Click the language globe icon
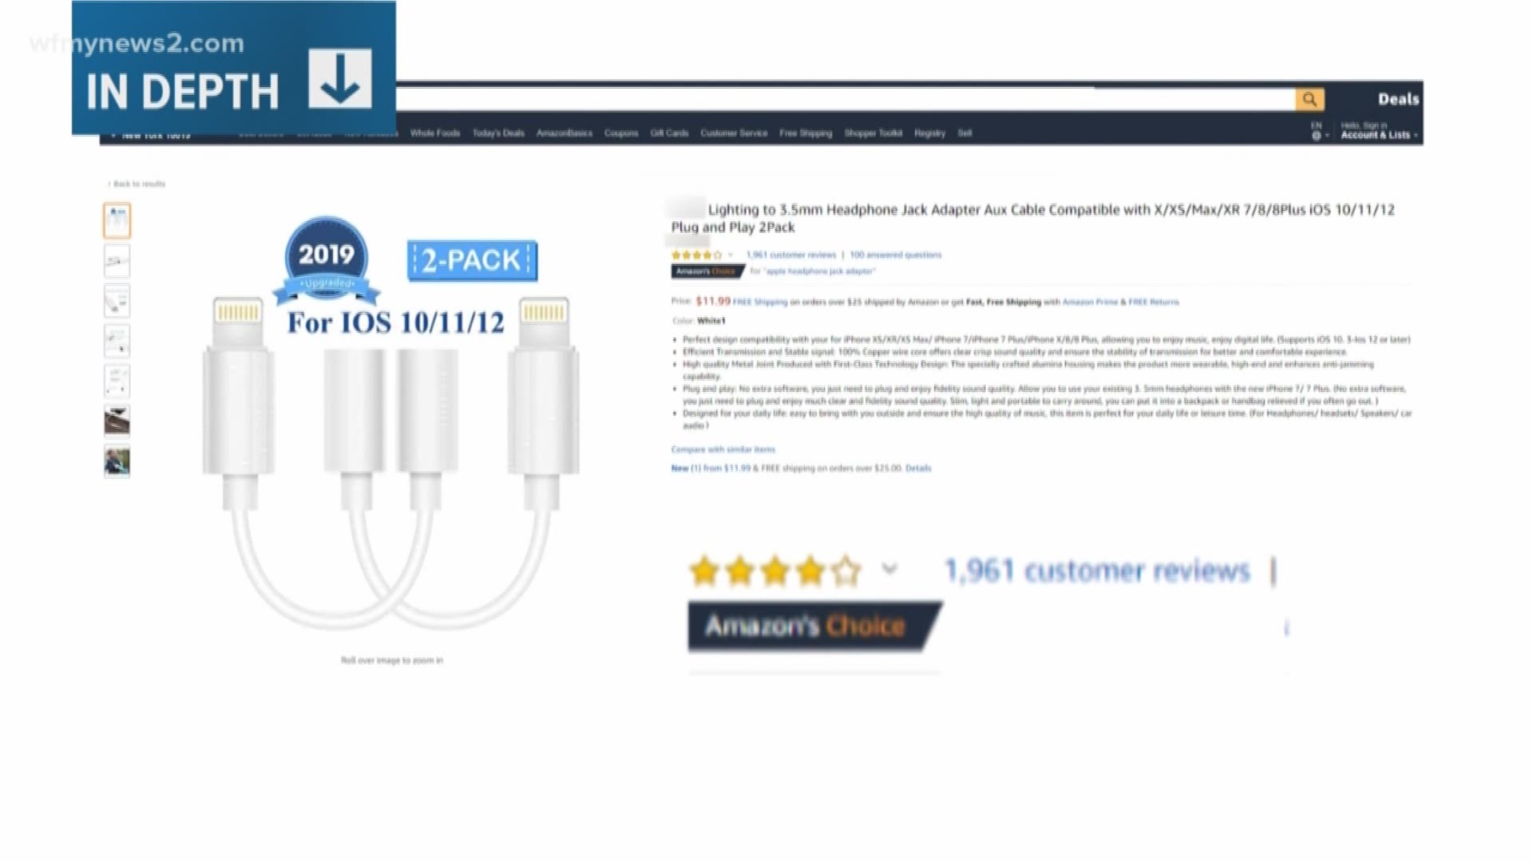The image size is (1533, 862). coord(1316,136)
